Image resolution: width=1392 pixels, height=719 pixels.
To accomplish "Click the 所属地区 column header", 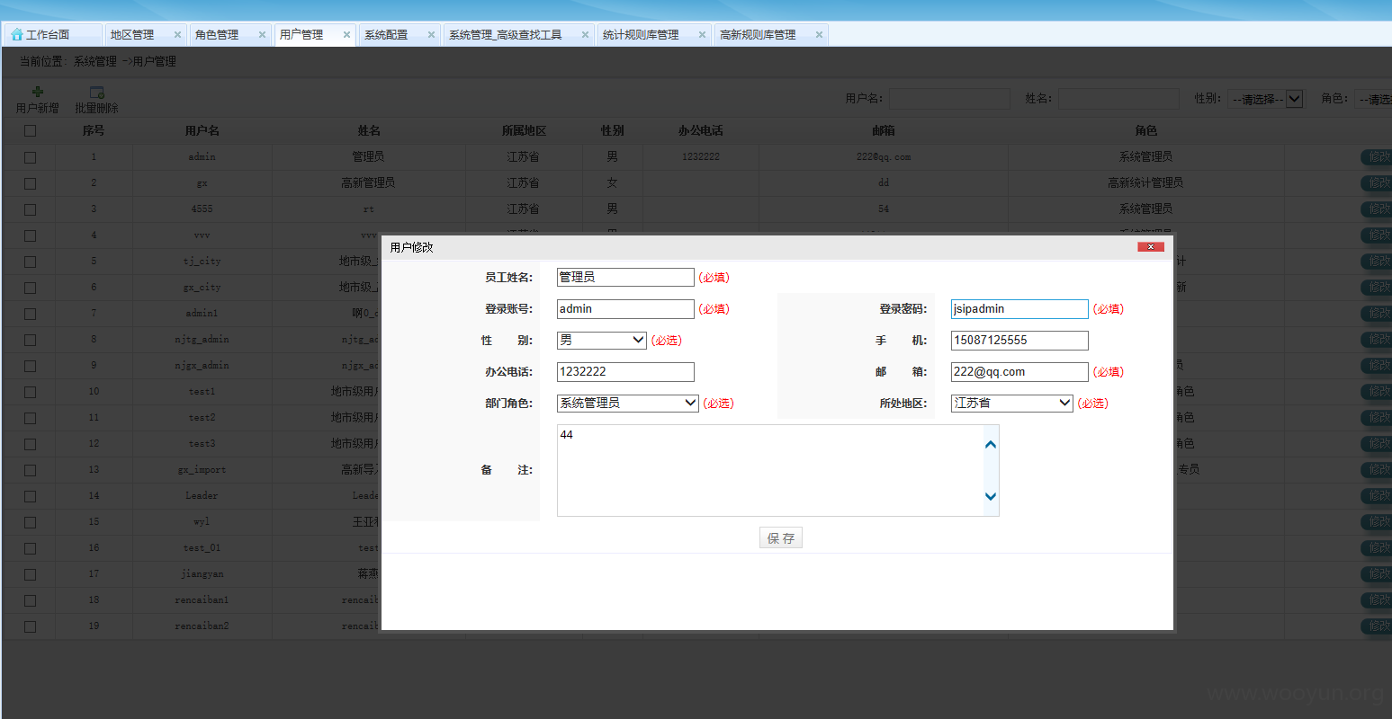I will pos(524,131).
